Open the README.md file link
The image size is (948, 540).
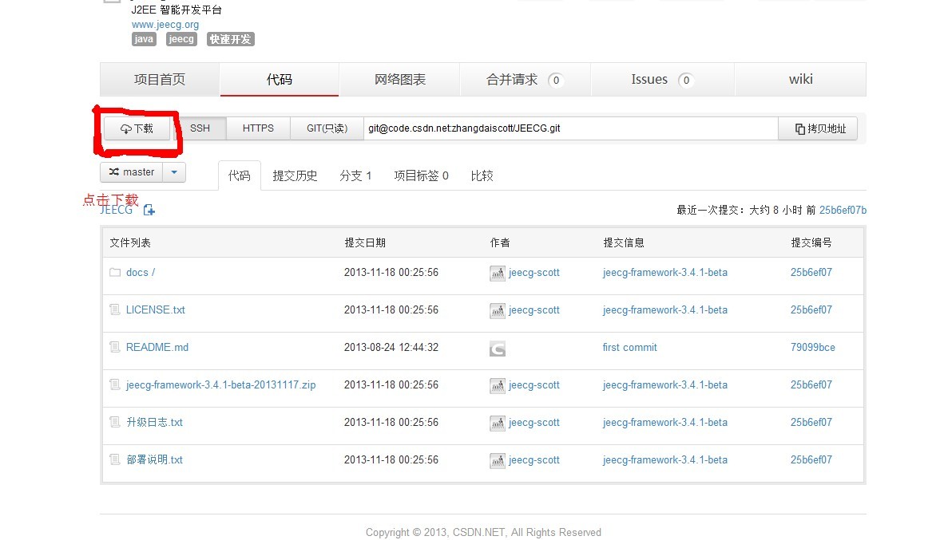tap(157, 347)
